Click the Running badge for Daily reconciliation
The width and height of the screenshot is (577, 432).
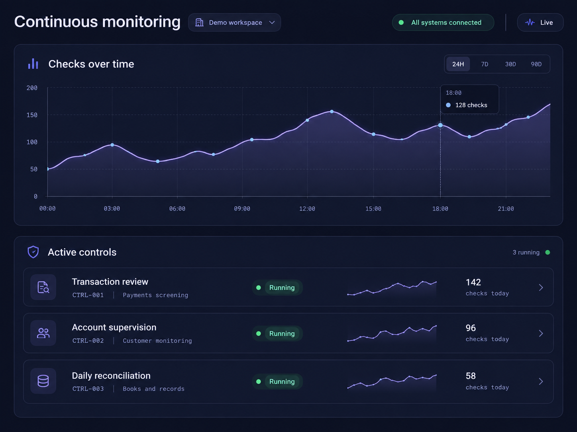tap(277, 381)
